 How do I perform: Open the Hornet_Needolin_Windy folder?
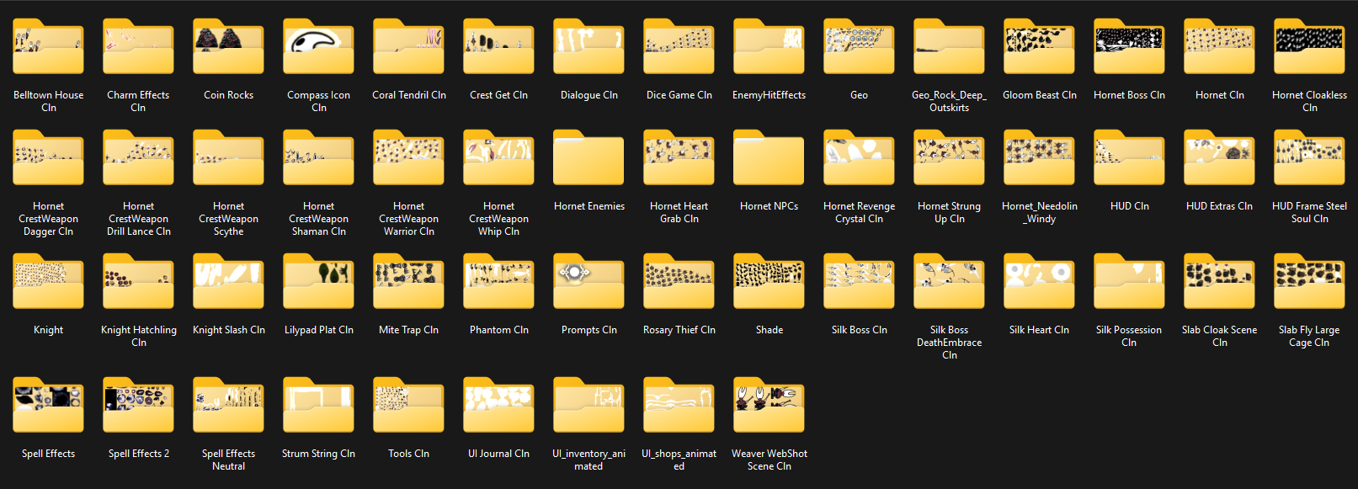click(x=1039, y=157)
